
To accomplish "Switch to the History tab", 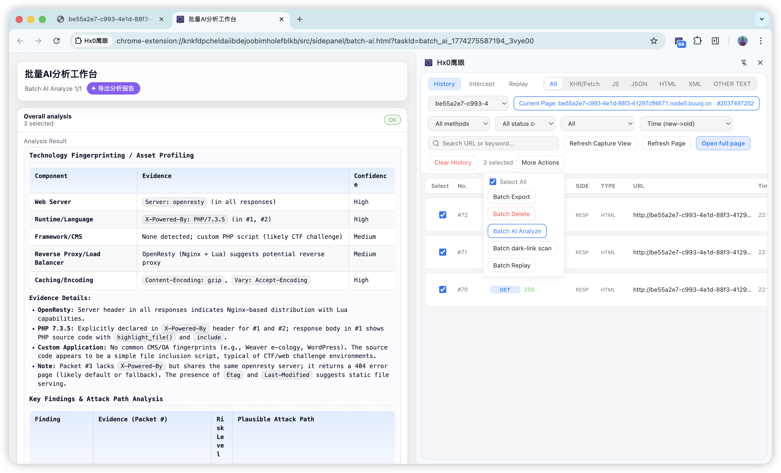I will [x=444, y=84].
